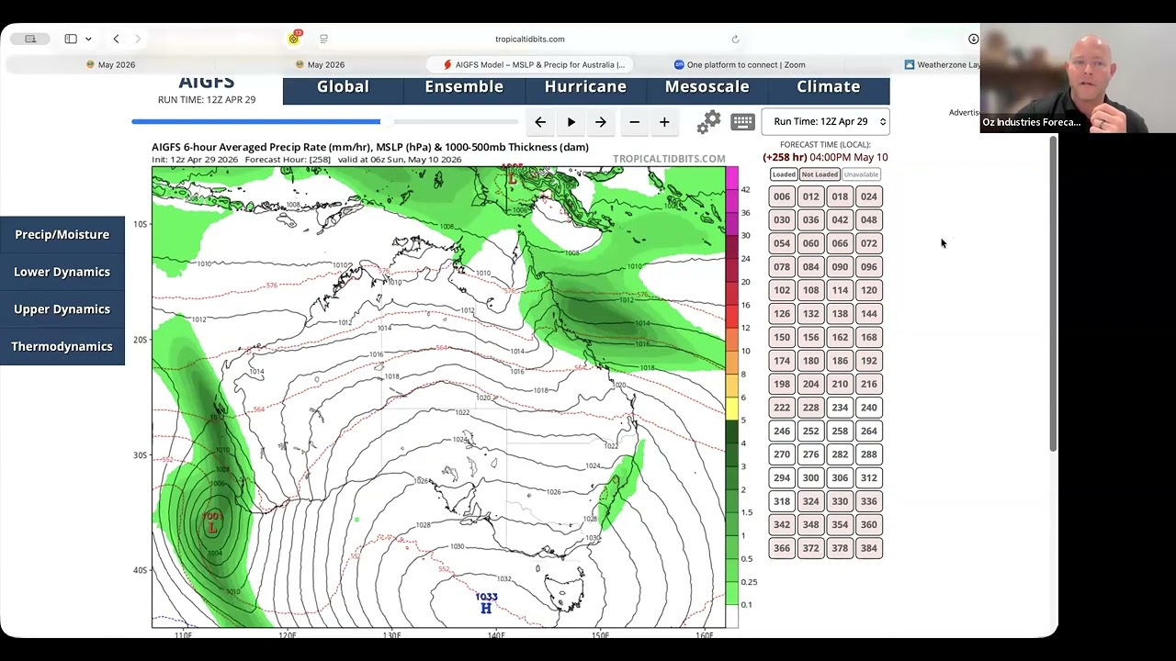Select forecast hour 300

click(x=810, y=477)
